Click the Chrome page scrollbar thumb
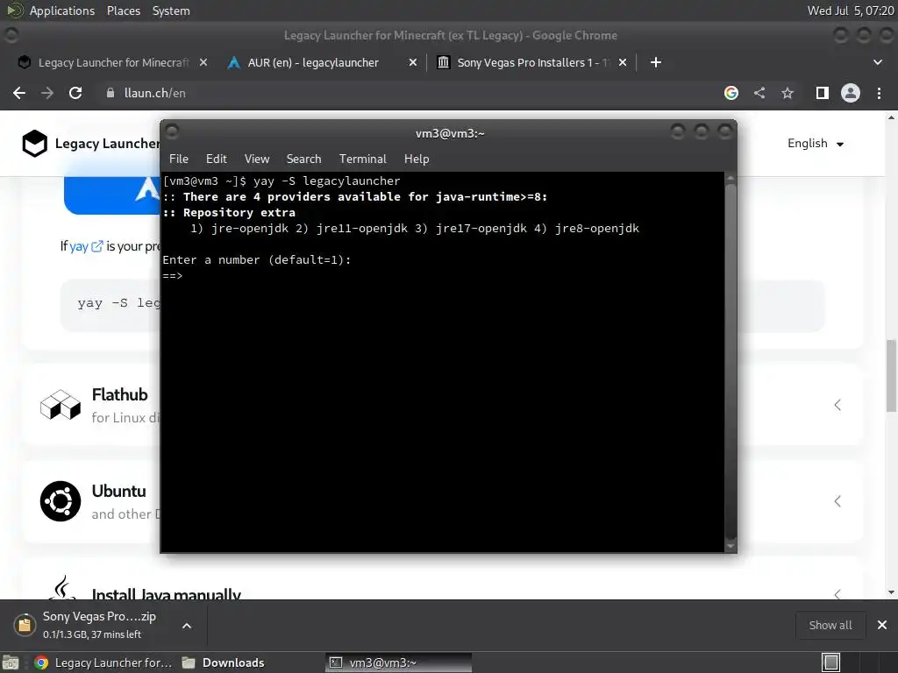 coord(891,375)
